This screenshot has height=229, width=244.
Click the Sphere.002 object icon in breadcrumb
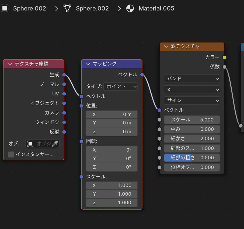(x=5, y=8)
